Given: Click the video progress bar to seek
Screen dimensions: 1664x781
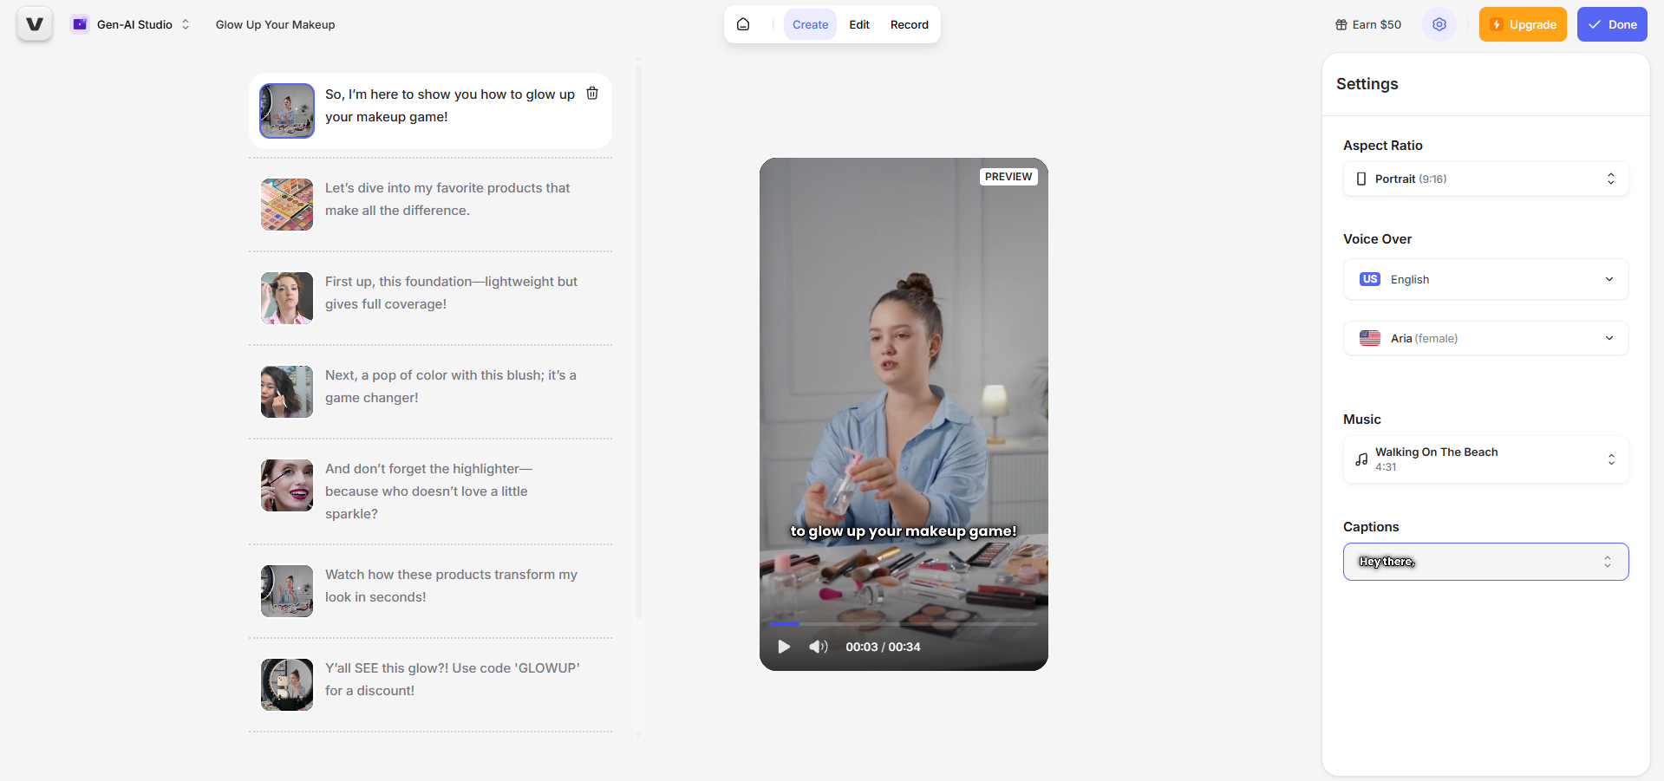Looking at the screenshot, I should (902, 623).
